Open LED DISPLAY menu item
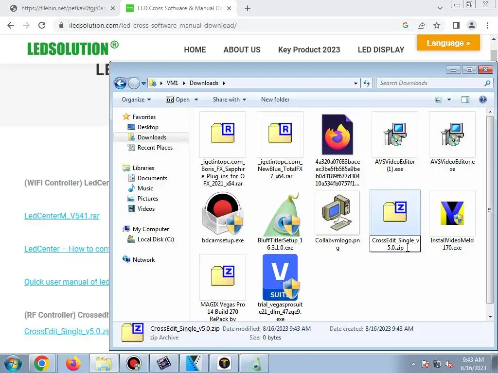Screen dimensions: 498x373 [x=381, y=50]
